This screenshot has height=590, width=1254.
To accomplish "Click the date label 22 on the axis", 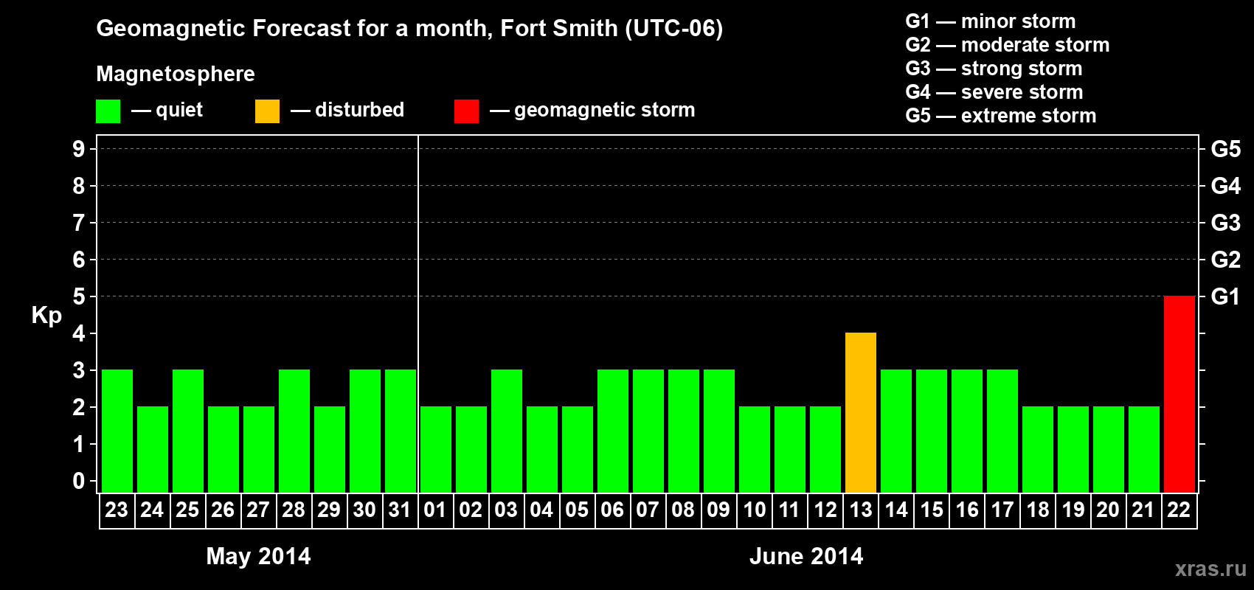I will (1179, 510).
